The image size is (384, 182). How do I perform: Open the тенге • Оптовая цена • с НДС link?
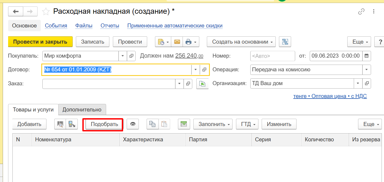click(330, 96)
